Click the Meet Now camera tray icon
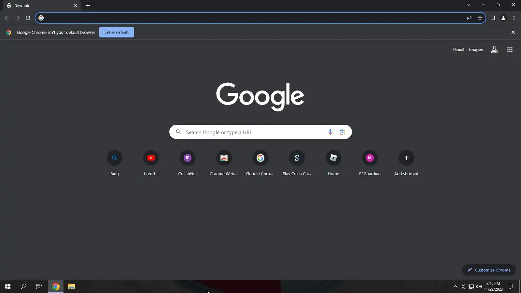This screenshot has height=293, width=521. [463, 286]
